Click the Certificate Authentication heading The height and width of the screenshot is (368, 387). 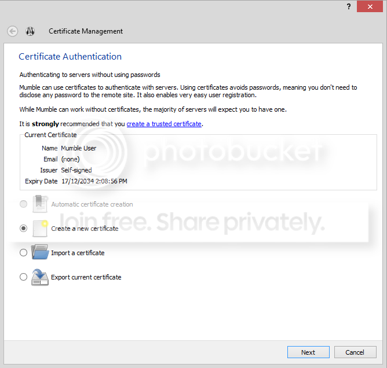(x=70, y=57)
